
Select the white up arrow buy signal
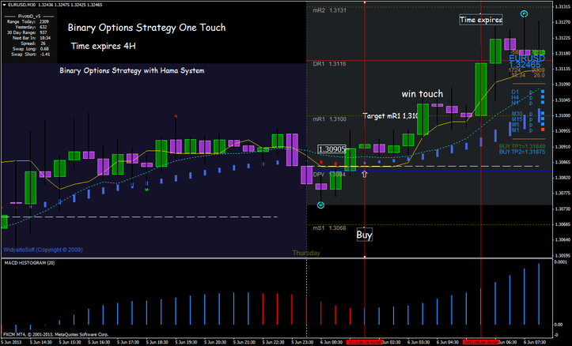tap(365, 174)
